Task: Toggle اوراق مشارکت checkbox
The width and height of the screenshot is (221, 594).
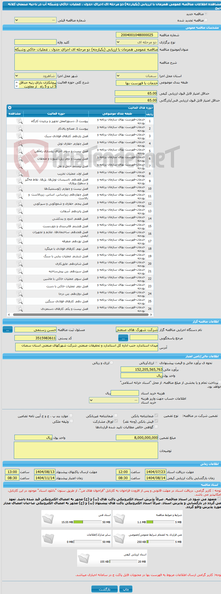Action: 116,421
